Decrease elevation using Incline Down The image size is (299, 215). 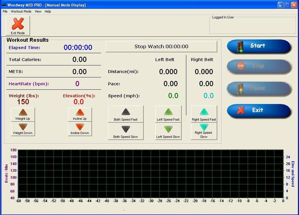click(80, 129)
